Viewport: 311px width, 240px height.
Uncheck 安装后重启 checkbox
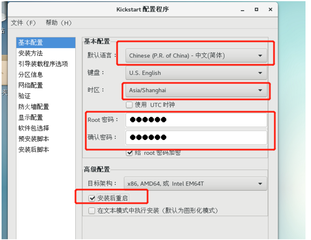92,198
